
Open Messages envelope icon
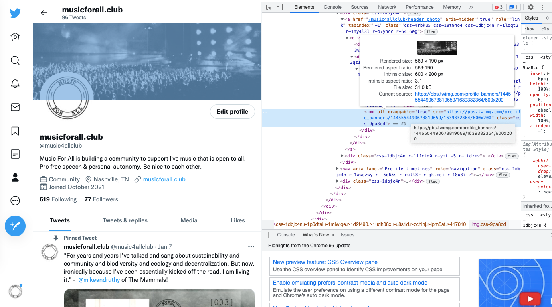click(15, 107)
